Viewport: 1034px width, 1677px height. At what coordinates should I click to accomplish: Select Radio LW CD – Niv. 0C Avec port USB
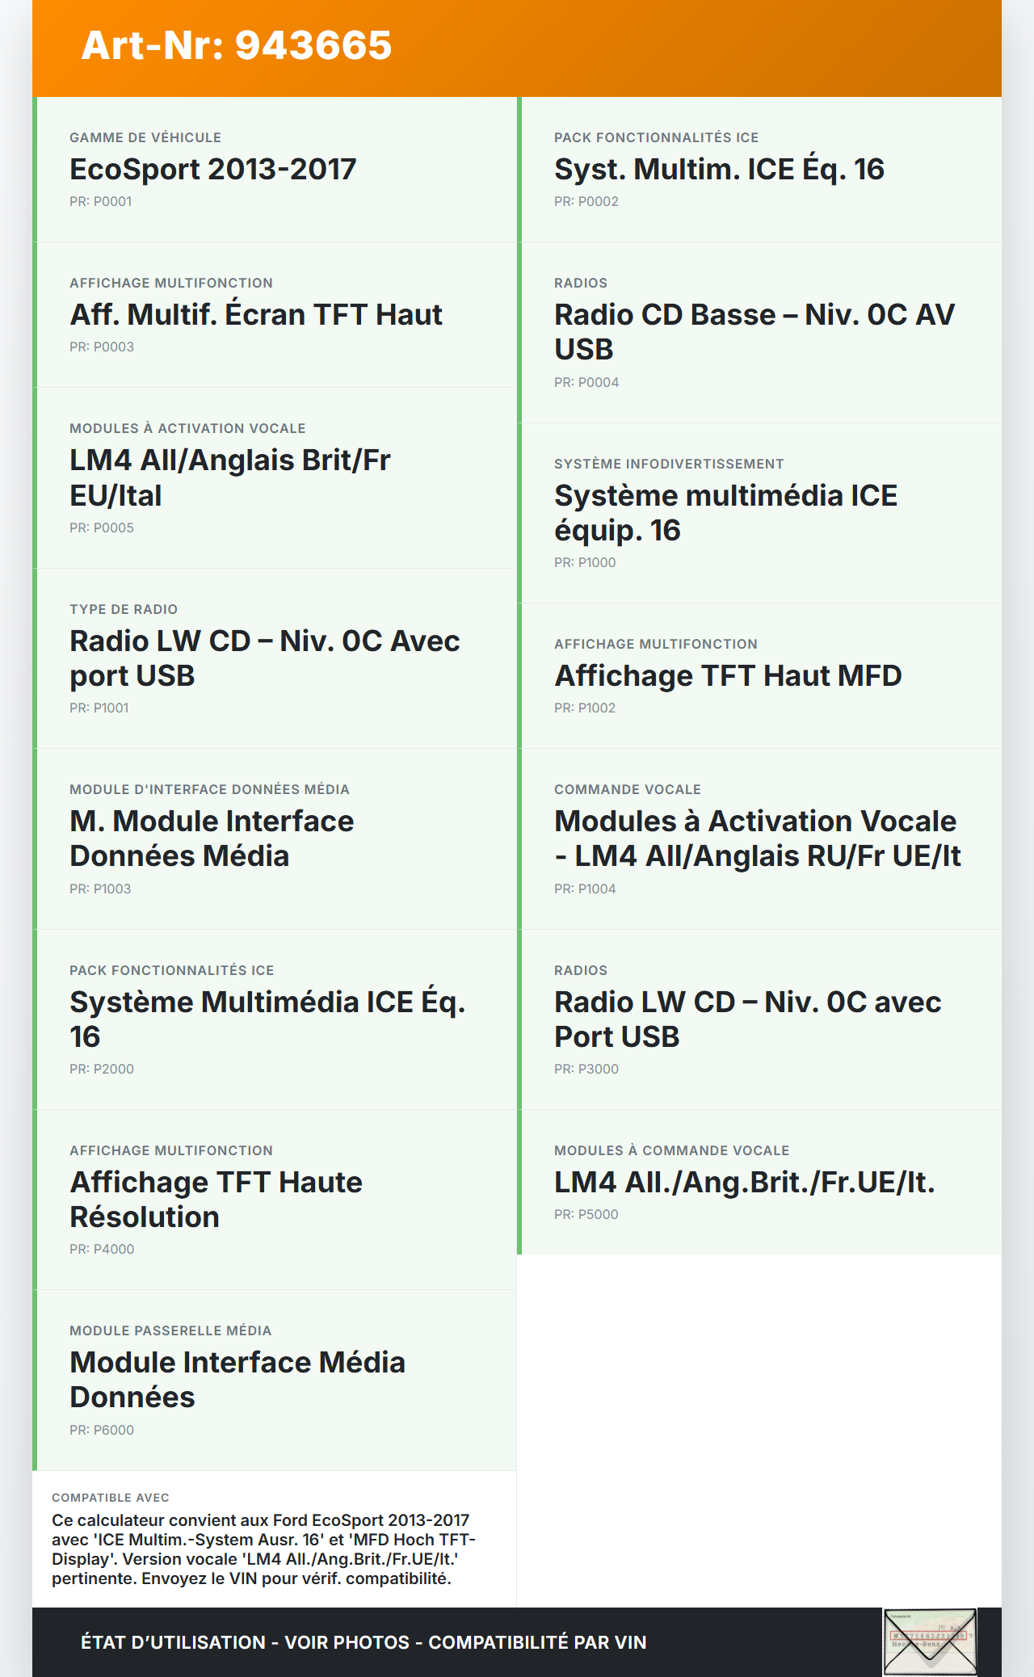click(x=276, y=658)
